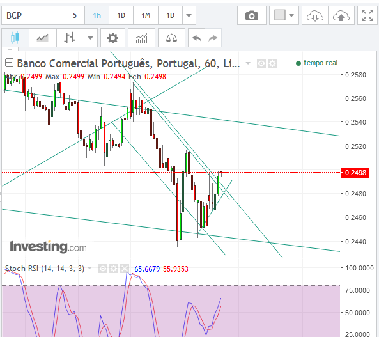The image size is (379, 337).
Task: Redo the last action
Action: [213, 38]
